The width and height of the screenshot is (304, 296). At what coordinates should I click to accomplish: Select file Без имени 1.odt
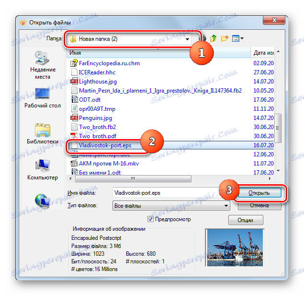click(100, 173)
